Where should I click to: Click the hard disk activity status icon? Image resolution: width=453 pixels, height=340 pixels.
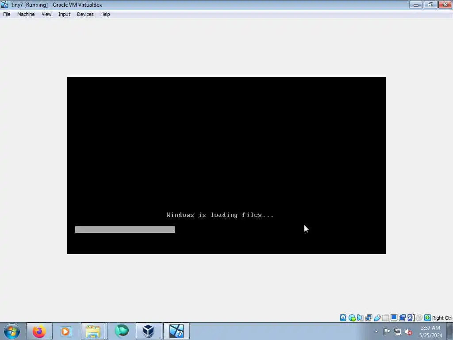point(343,318)
